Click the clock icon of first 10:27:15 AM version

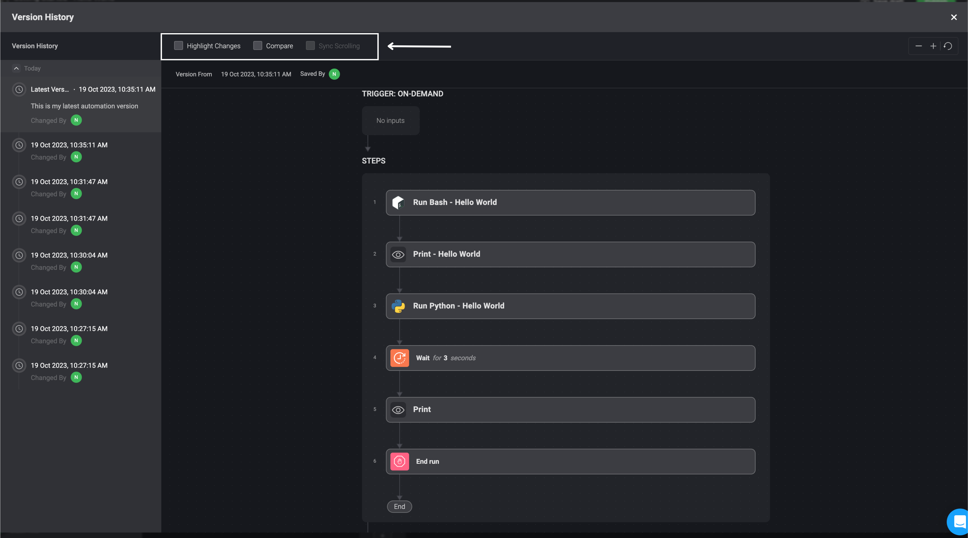tap(19, 329)
